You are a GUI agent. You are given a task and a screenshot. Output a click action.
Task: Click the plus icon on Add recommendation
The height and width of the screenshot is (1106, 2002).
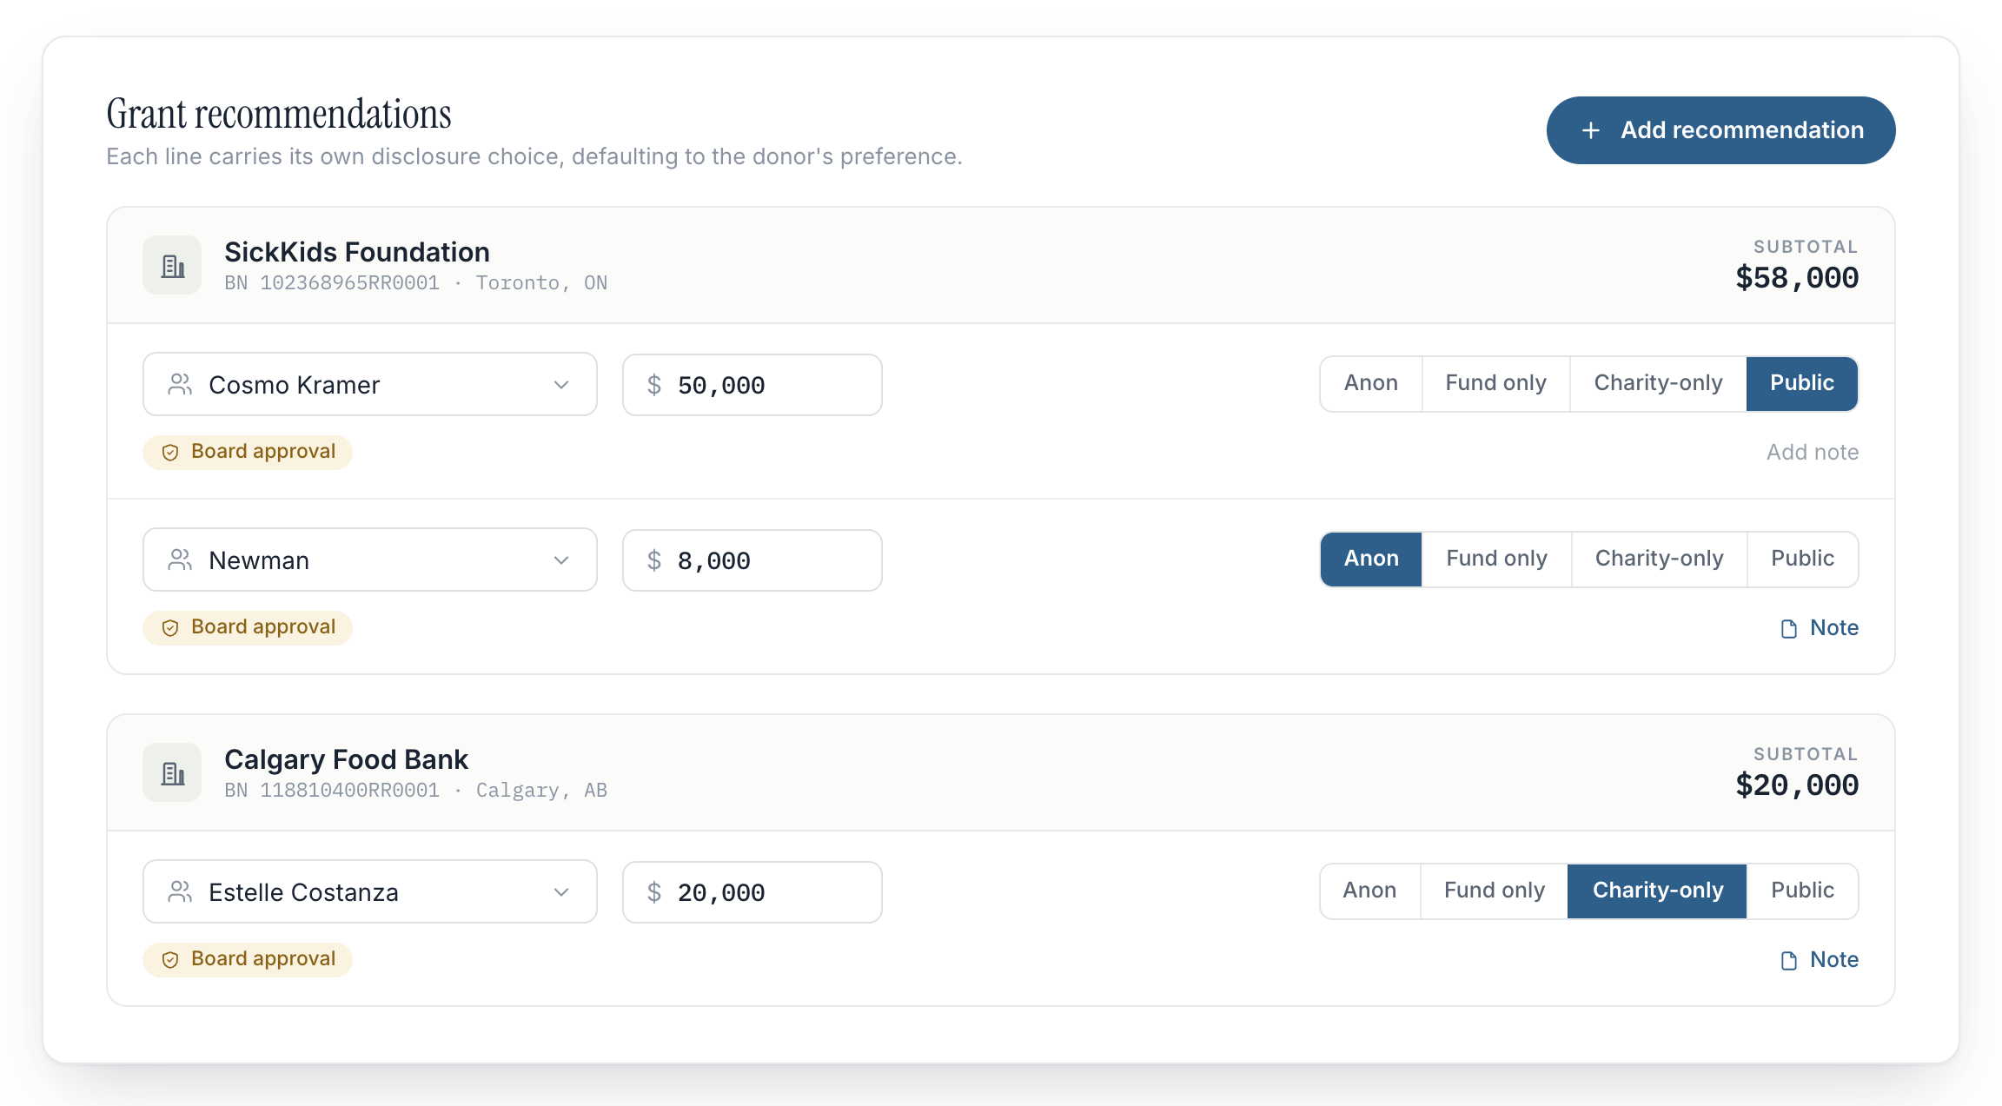[1591, 130]
